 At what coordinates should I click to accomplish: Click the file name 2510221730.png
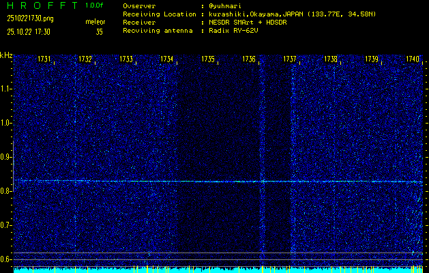click(31, 18)
